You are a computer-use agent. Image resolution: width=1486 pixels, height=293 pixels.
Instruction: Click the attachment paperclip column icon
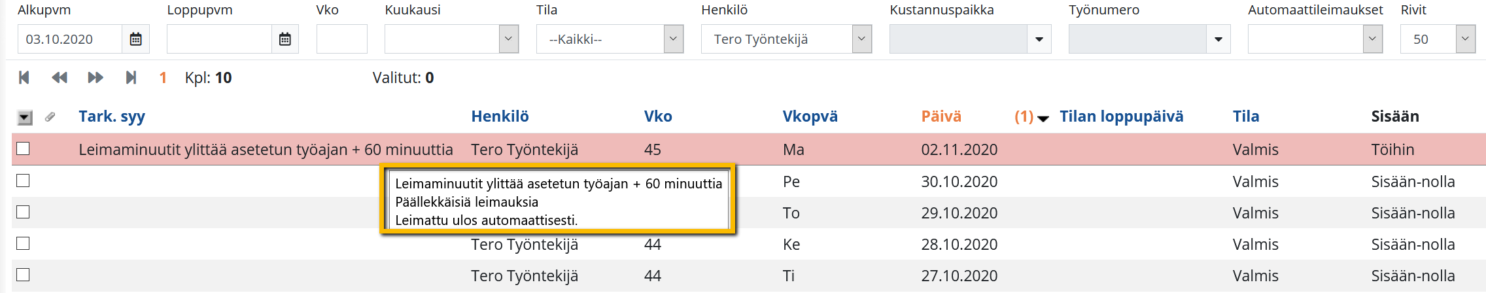50,117
